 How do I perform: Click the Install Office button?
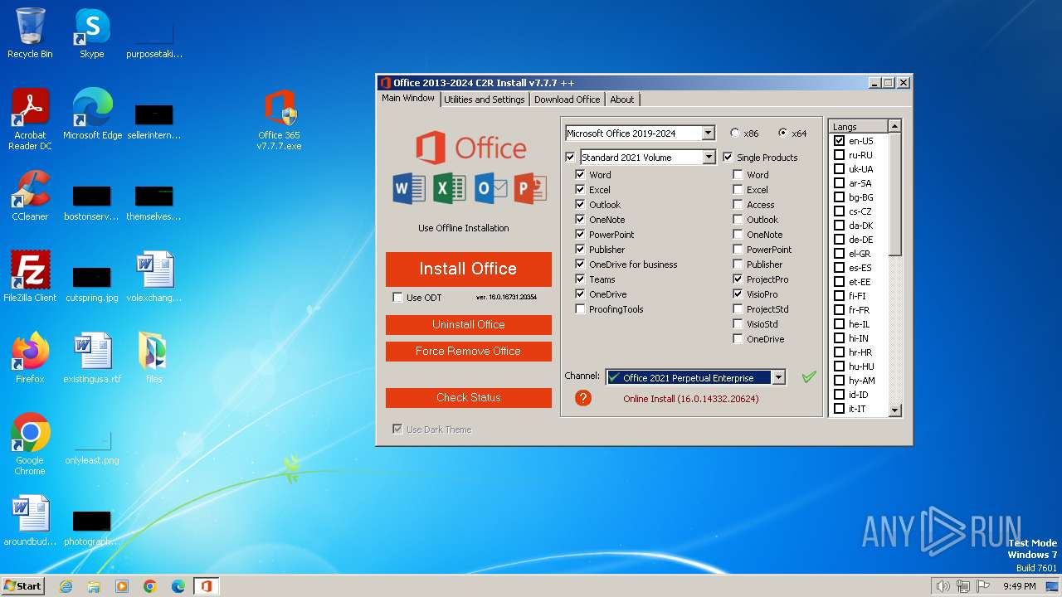[x=468, y=269]
